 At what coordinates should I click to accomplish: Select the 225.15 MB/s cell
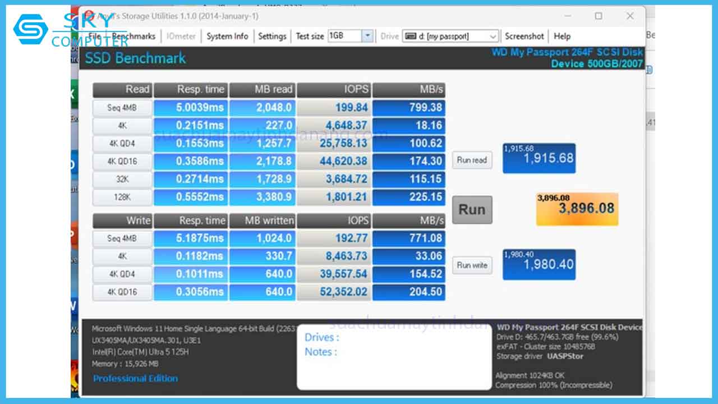point(408,197)
